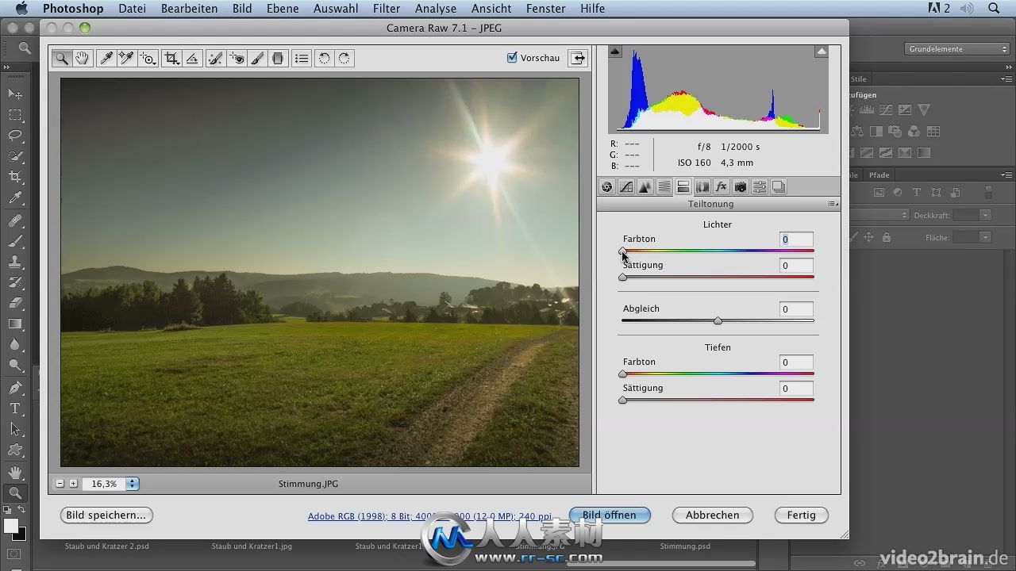
Task: Select the Camera Raw Crop tool
Action: 171,58
